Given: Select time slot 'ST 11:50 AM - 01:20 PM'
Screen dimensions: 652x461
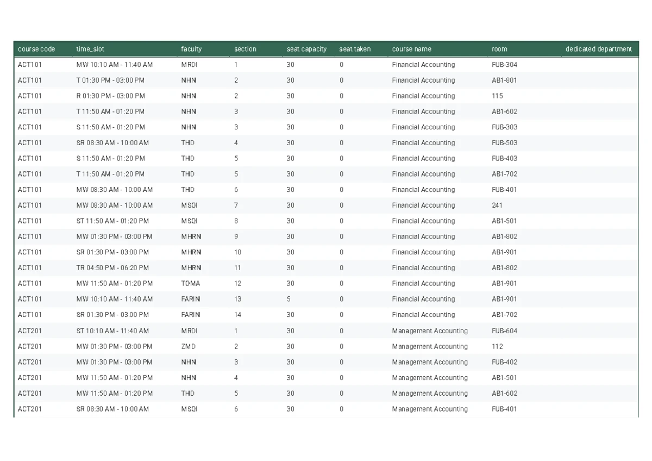Looking at the screenshot, I should (x=112, y=221).
